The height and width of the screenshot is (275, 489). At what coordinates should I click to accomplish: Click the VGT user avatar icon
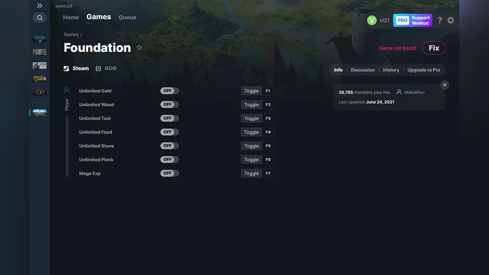pos(372,20)
